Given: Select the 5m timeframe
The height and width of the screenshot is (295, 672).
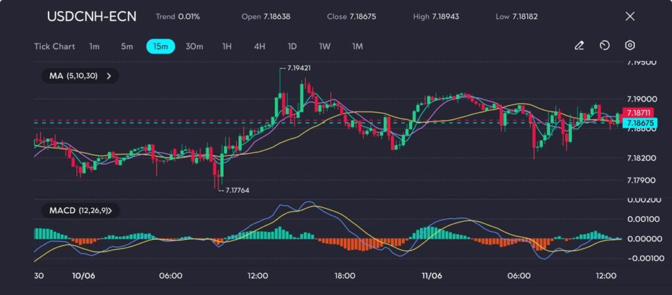Looking at the screenshot, I should point(127,47).
